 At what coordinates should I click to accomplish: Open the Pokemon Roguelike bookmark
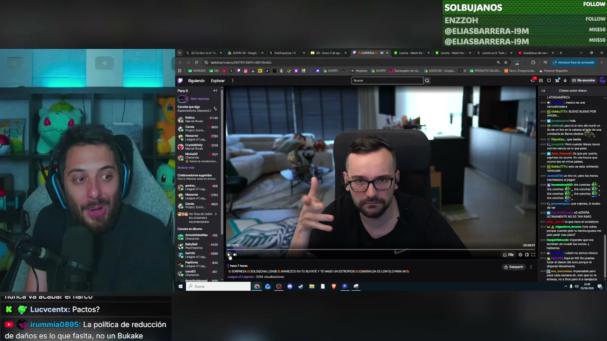pyautogui.click(x=553, y=71)
